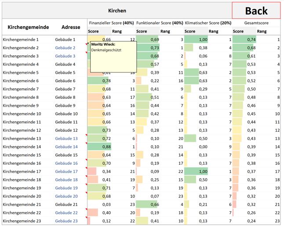The height and width of the screenshot is (227, 284).
Task: Click the Back button
Action: tap(256, 11)
